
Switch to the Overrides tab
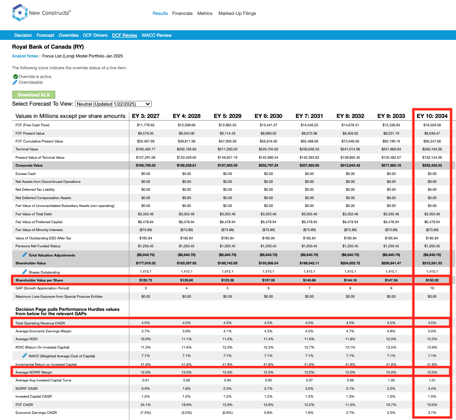pyautogui.click(x=68, y=35)
